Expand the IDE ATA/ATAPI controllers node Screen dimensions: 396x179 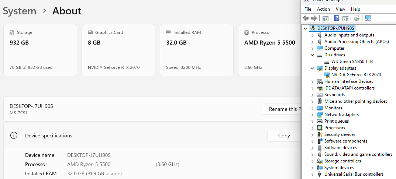pos(312,88)
